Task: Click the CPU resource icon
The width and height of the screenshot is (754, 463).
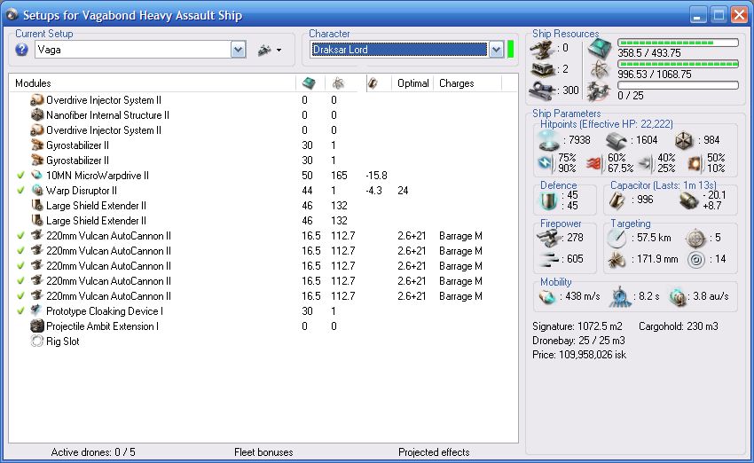Action: click(x=600, y=48)
